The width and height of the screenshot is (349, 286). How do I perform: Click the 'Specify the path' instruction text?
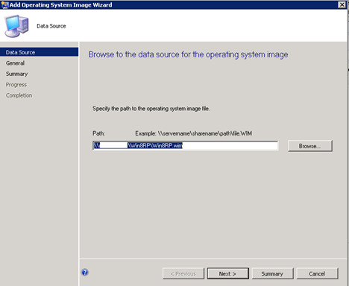pyautogui.click(x=151, y=109)
